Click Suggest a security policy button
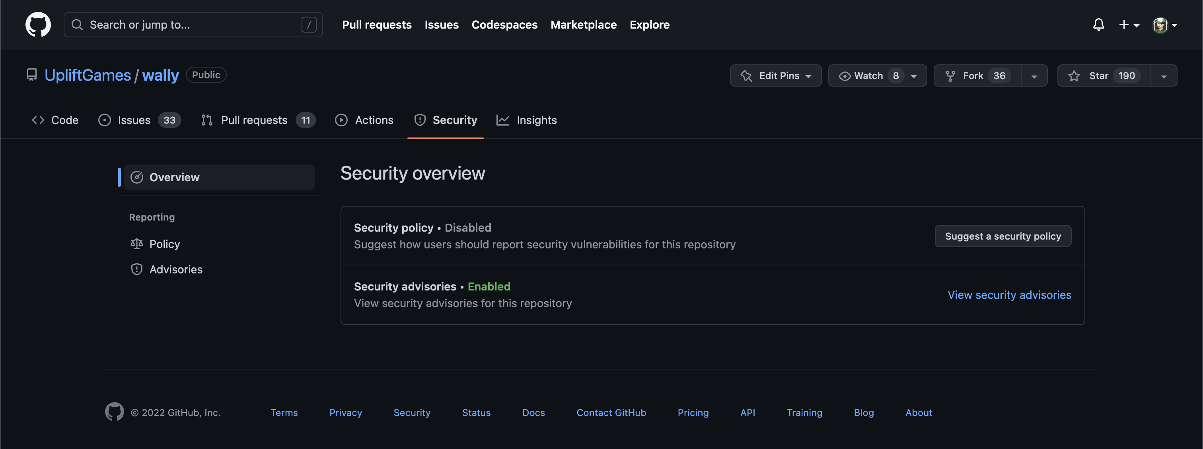This screenshot has height=449, width=1203. [1002, 236]
